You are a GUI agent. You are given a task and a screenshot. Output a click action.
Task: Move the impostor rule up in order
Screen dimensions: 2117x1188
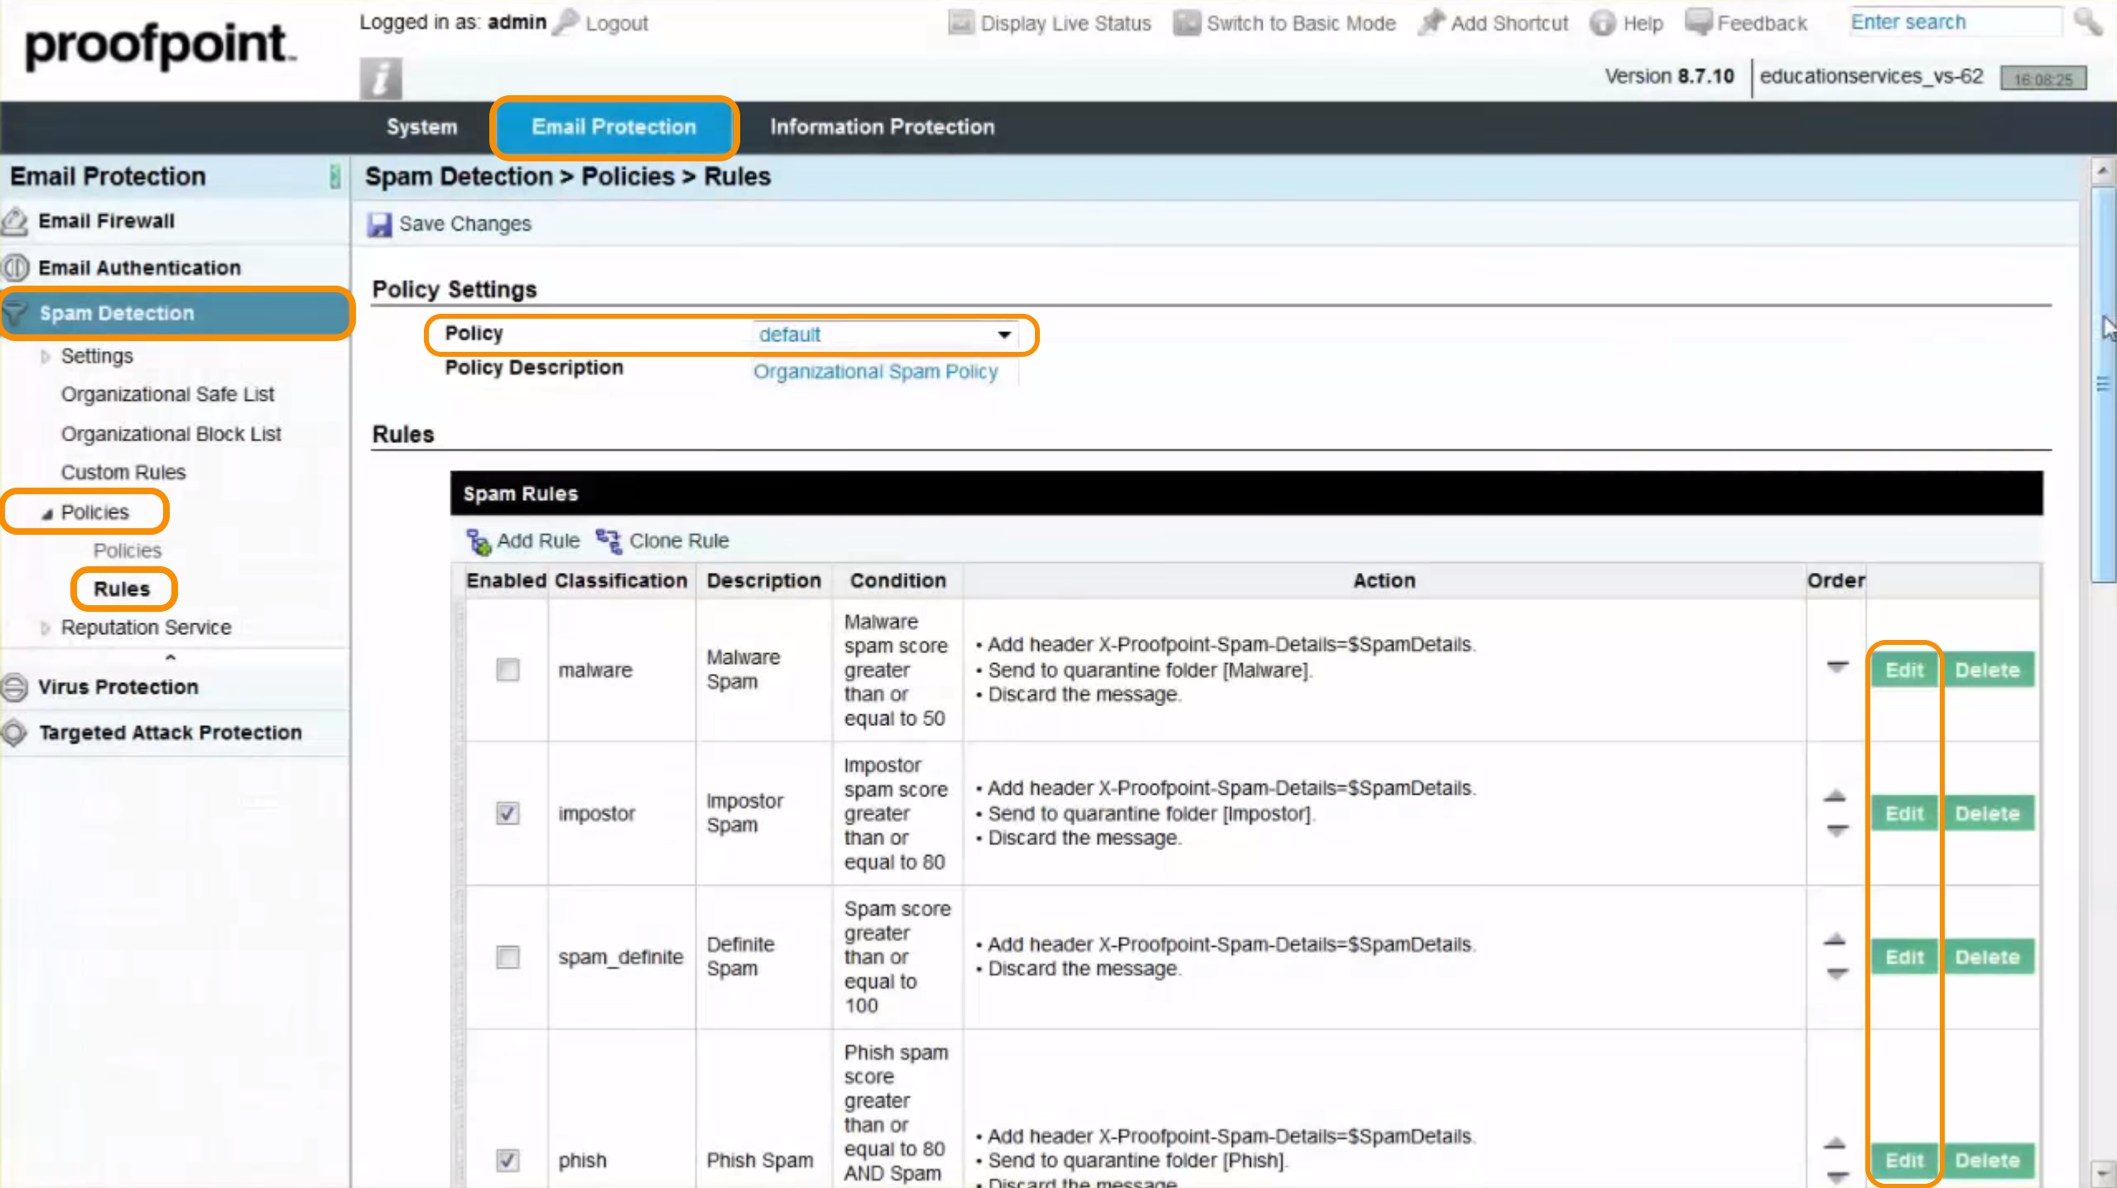(x=1835, y=796)
